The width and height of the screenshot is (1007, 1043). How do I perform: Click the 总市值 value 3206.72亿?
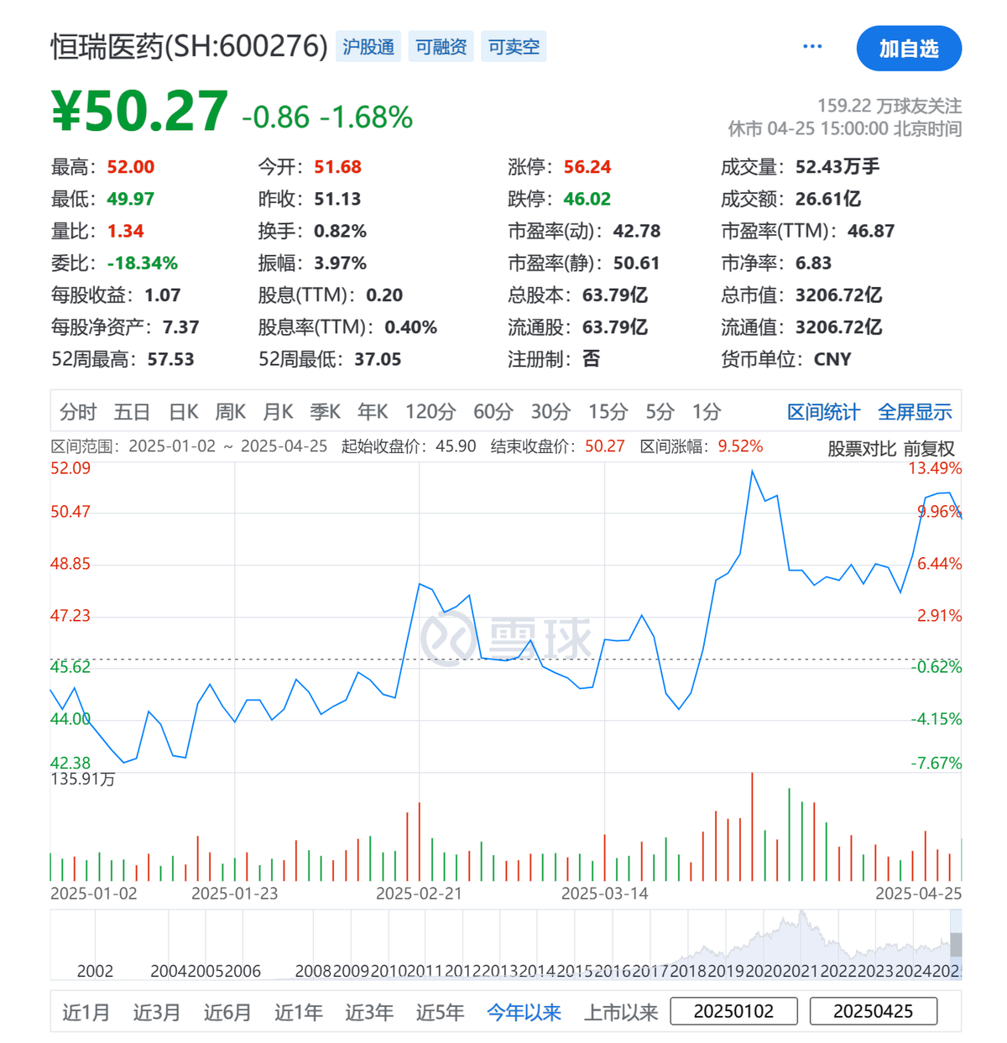pos(838,295)
